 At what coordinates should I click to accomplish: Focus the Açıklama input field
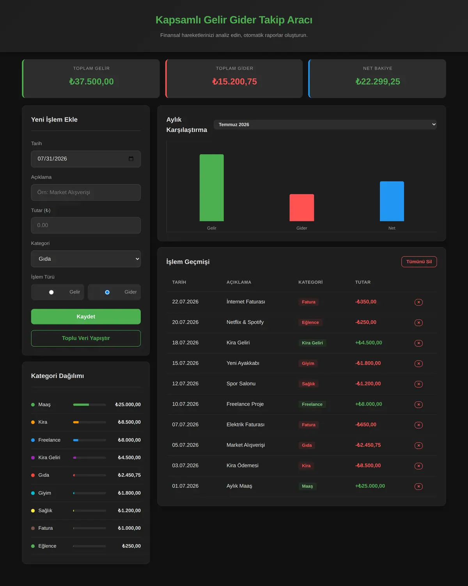point(86,192)
